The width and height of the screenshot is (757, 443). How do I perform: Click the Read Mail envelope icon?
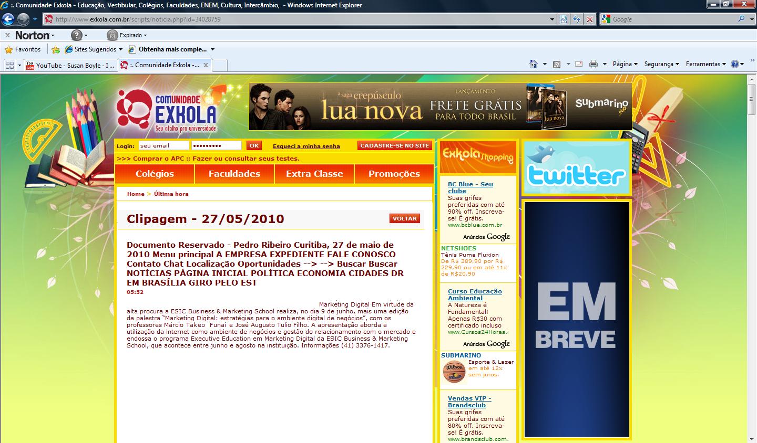click(579, 64)
